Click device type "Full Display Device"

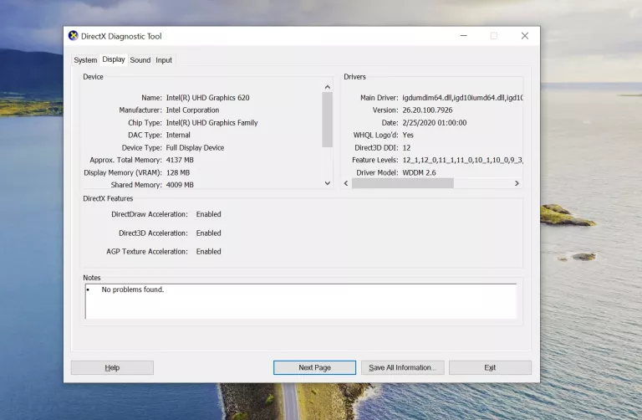click(195, 147)
